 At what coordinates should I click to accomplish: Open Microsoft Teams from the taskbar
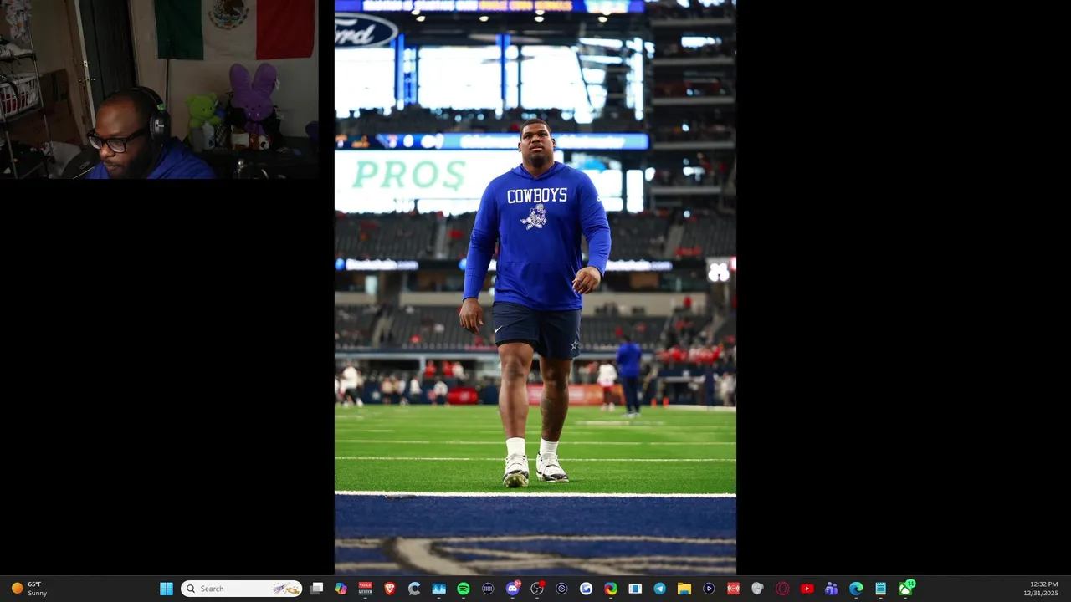click(831, 589)
